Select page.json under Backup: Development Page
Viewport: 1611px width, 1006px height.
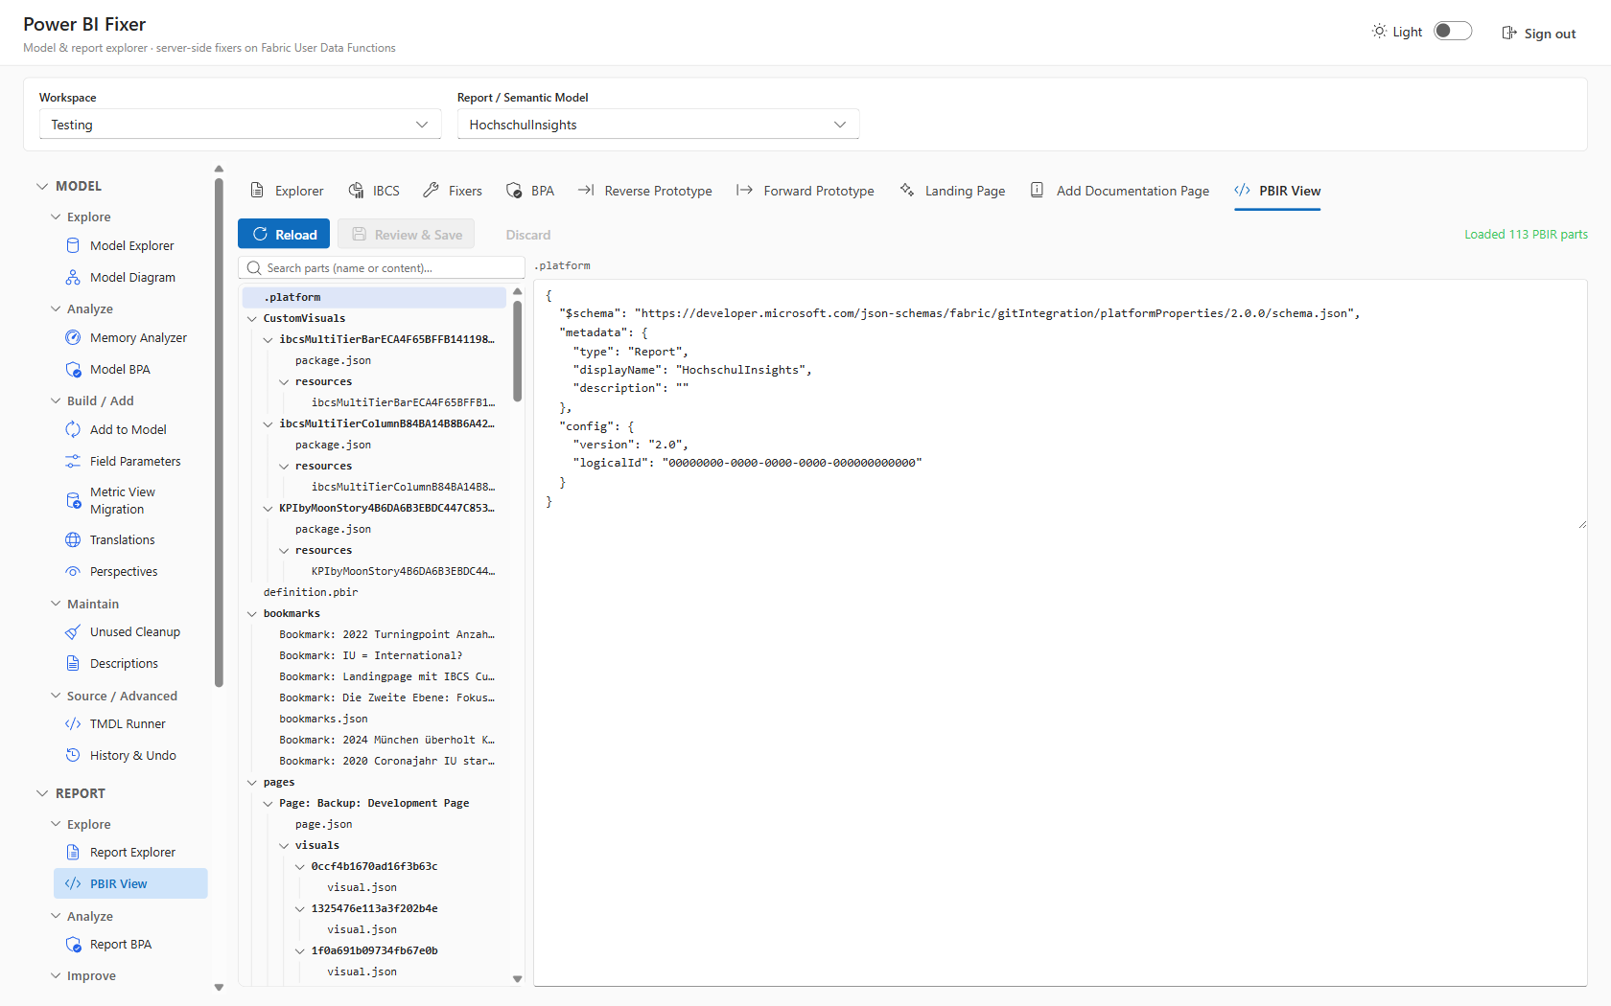point(323,824)
